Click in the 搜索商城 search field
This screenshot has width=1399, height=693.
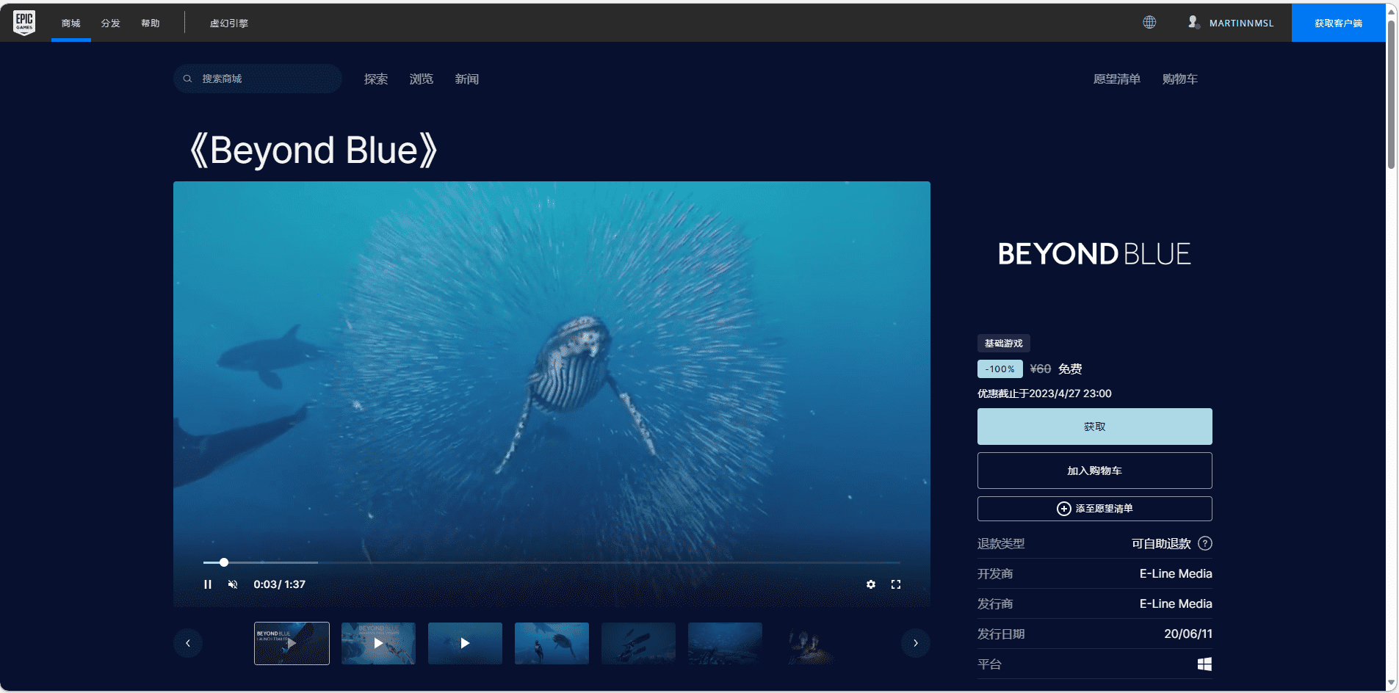[258, 79]
